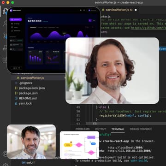
Task: Click the yellow rounded node in flowchart
Action: point(68,145)
